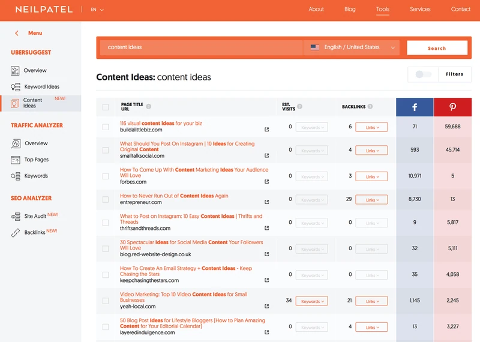The height and width of the screenshot is (342, 480).
Task: Open the Video Marketing Top 10 article link
Action: pyautogui.click(x=184, y=297)
